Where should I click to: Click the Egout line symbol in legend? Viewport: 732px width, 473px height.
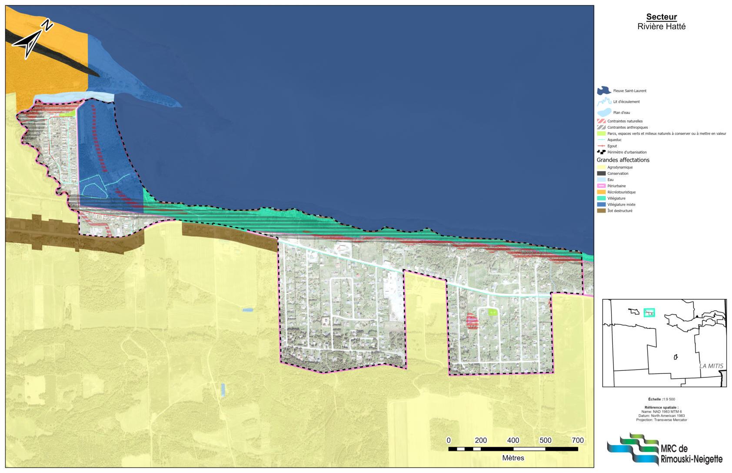pos(601,146)
